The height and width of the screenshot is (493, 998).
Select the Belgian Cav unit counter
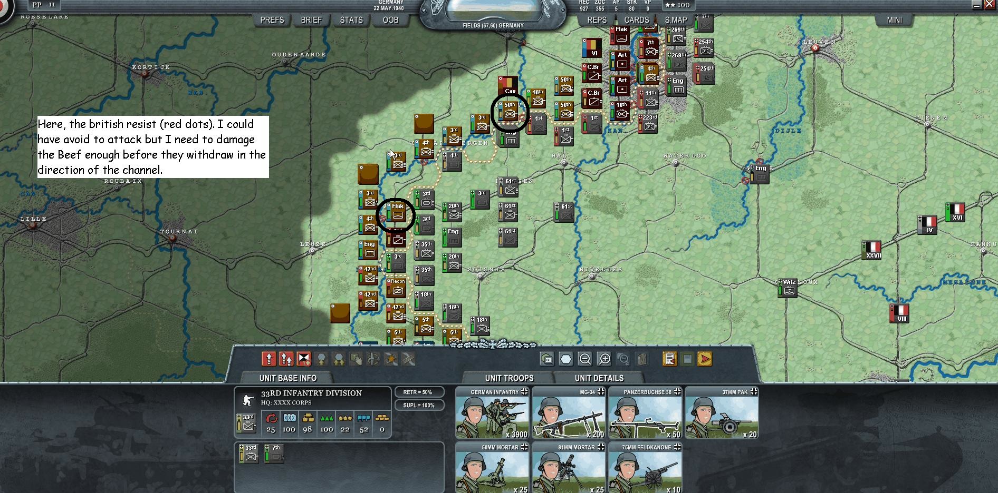(x=508, y=85)
